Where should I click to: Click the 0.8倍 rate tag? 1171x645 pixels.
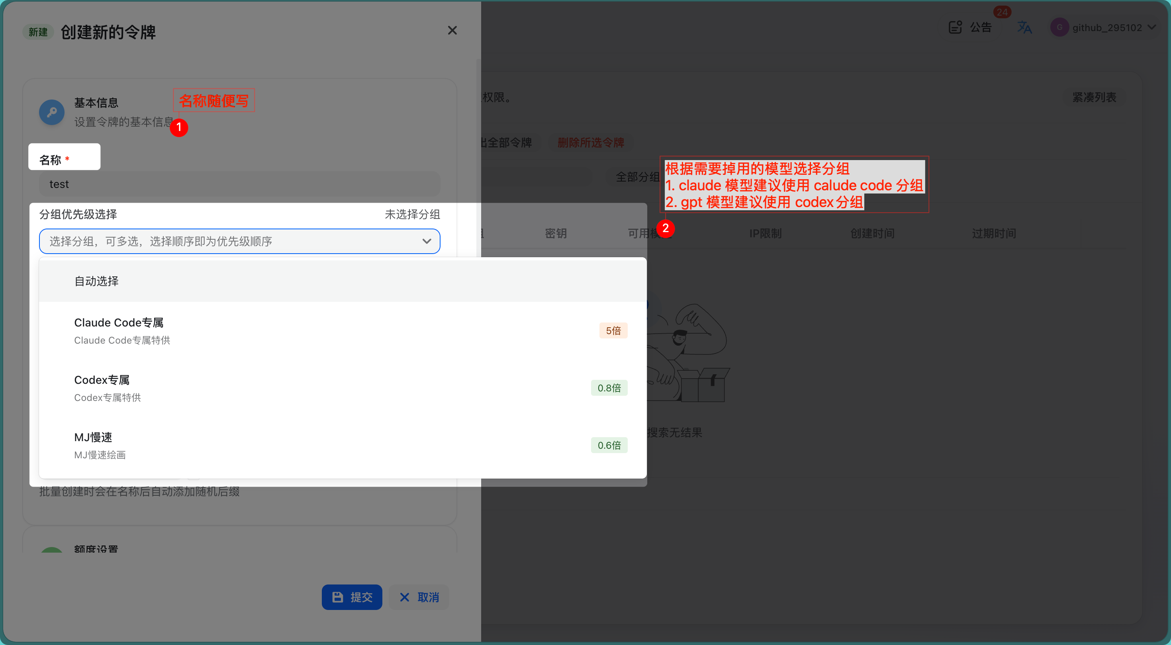[x=609, y=388]
